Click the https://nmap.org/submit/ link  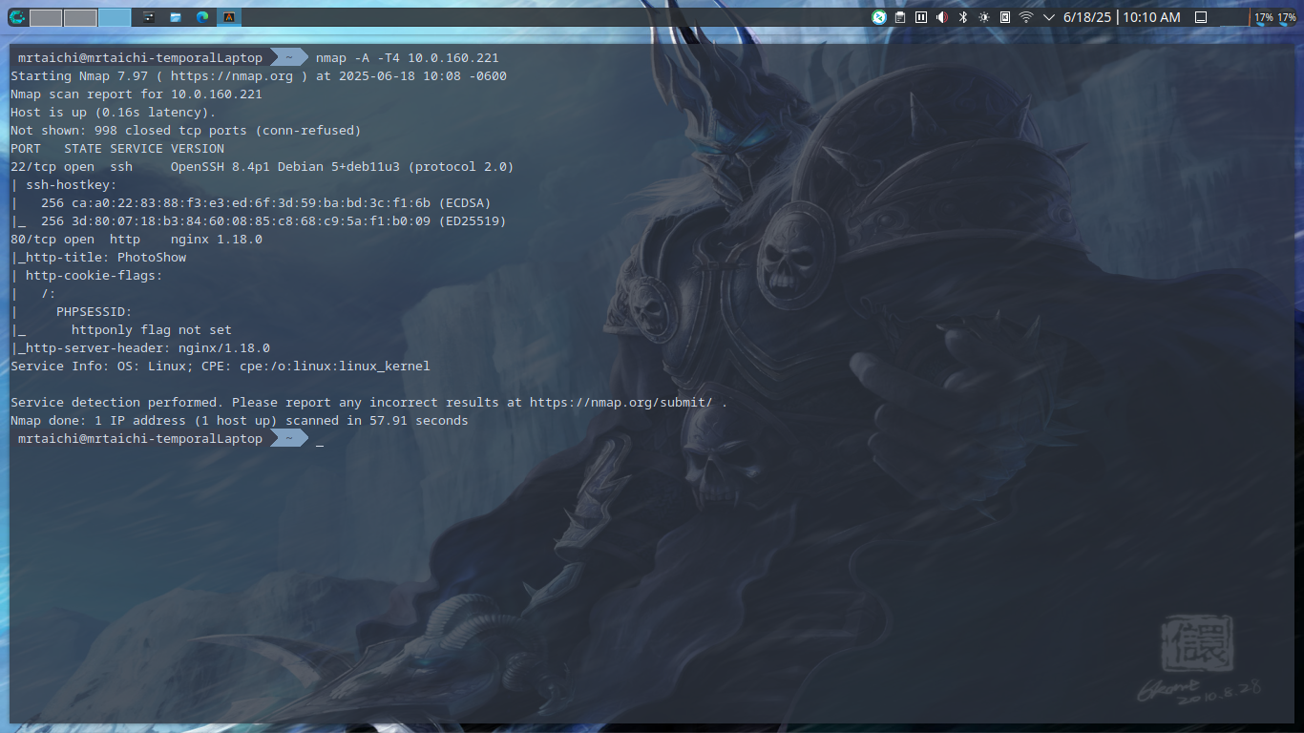coord(621,403)
